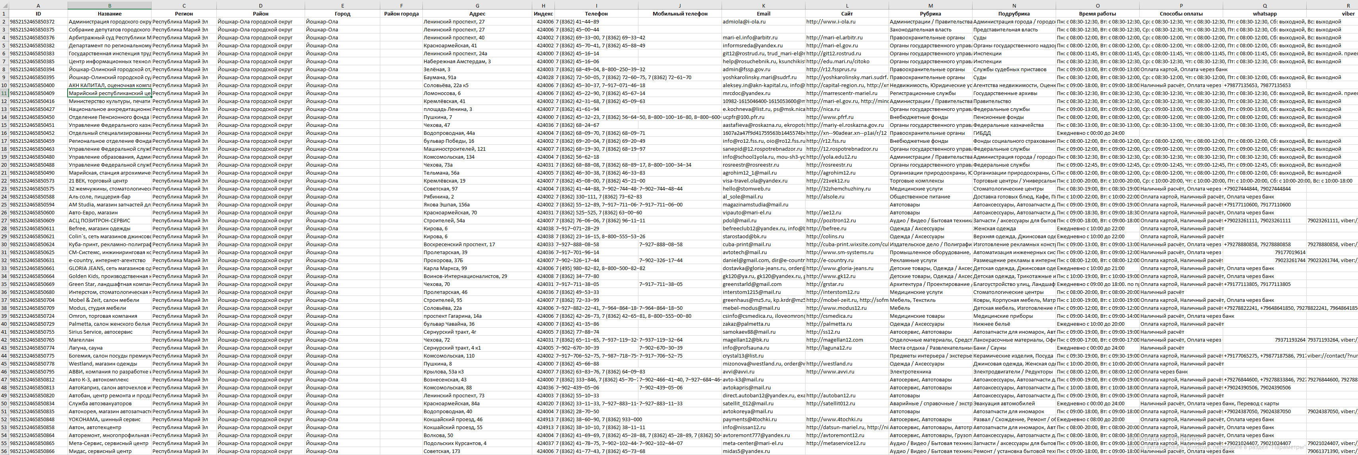Image resolution: width=1358 pixels, height=455 pixels.
Task: Select address cell 'Воскресенский проспект, 17'
Action: point(478,245)
